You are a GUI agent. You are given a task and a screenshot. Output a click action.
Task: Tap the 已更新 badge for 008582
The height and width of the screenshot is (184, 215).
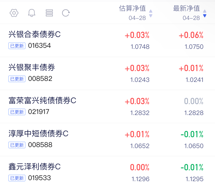(17, 79)
